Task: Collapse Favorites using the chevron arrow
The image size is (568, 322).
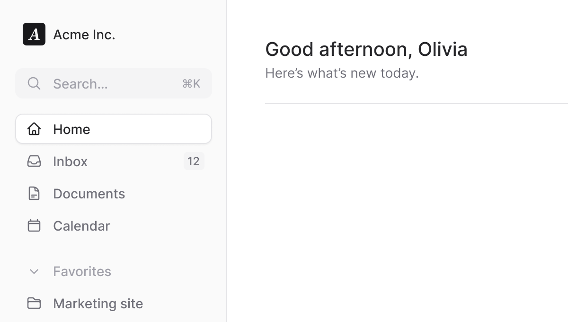Action: [x=34, y=271]
